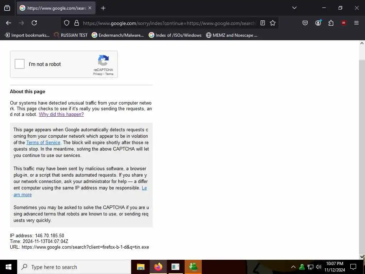Viewport: 365px width, 274px height.
Task: Click the Time 2024-11-13T04:07:04Z line
Action: (39, 242)
